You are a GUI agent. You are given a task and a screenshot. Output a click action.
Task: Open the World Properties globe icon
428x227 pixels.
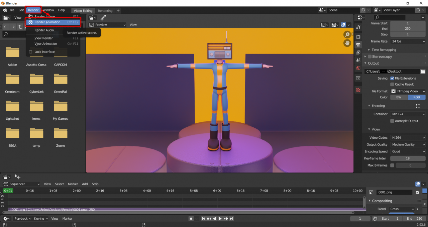click(358, 68)
